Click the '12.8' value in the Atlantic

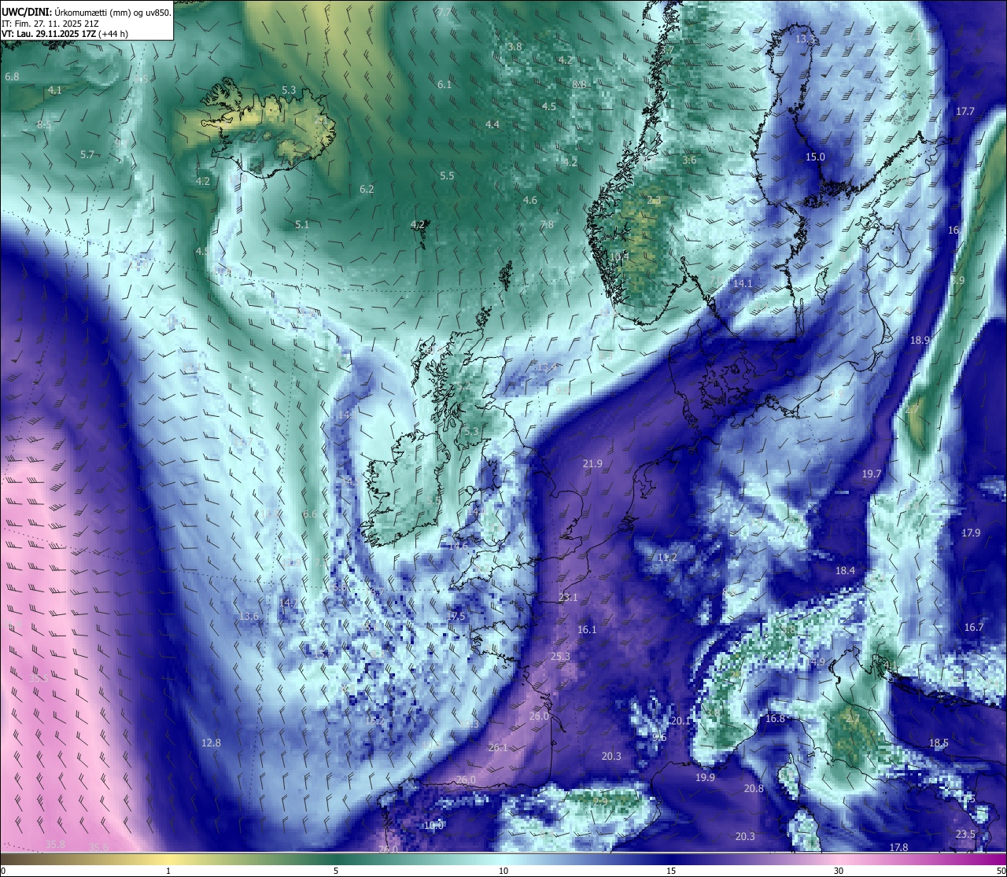click(211, 743)
